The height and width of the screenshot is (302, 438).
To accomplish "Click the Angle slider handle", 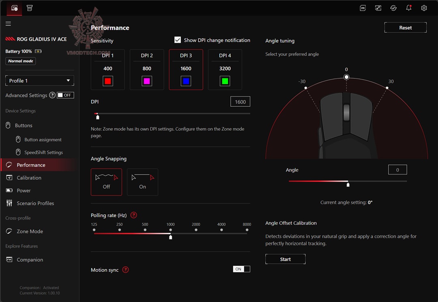I will (x=348, y=185).
